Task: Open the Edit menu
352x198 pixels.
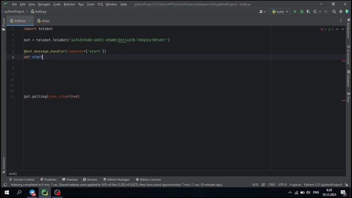Action: click(23, 4)
